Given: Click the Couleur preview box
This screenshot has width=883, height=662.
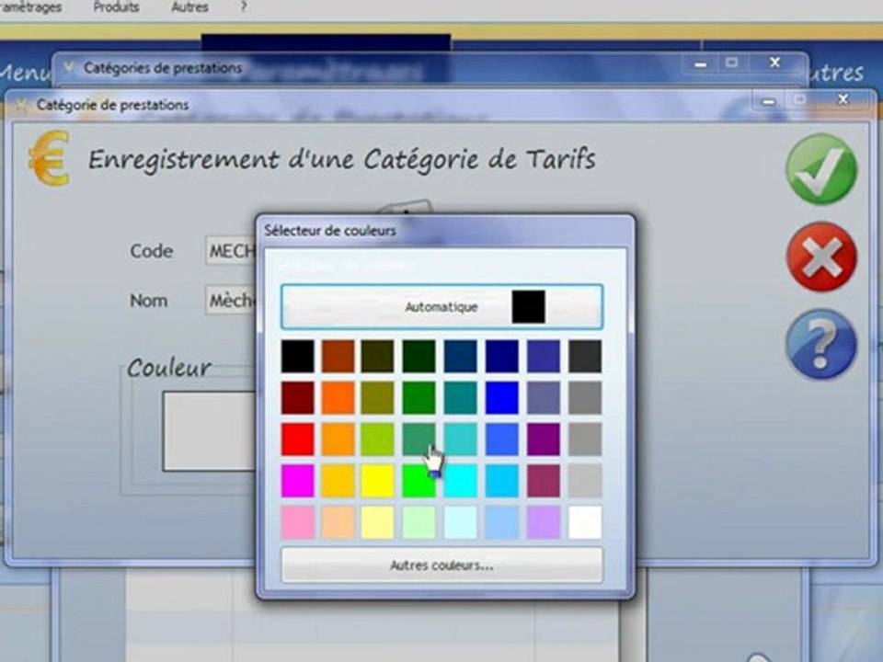Looking at the screenshot, I should pos(210,431).
